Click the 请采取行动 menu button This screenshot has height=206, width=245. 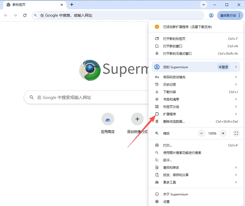(230, 15)
